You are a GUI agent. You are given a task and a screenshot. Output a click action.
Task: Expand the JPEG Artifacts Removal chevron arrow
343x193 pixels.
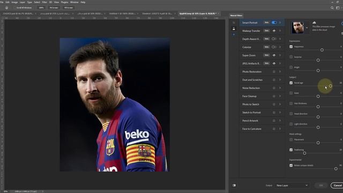(280, 63)
